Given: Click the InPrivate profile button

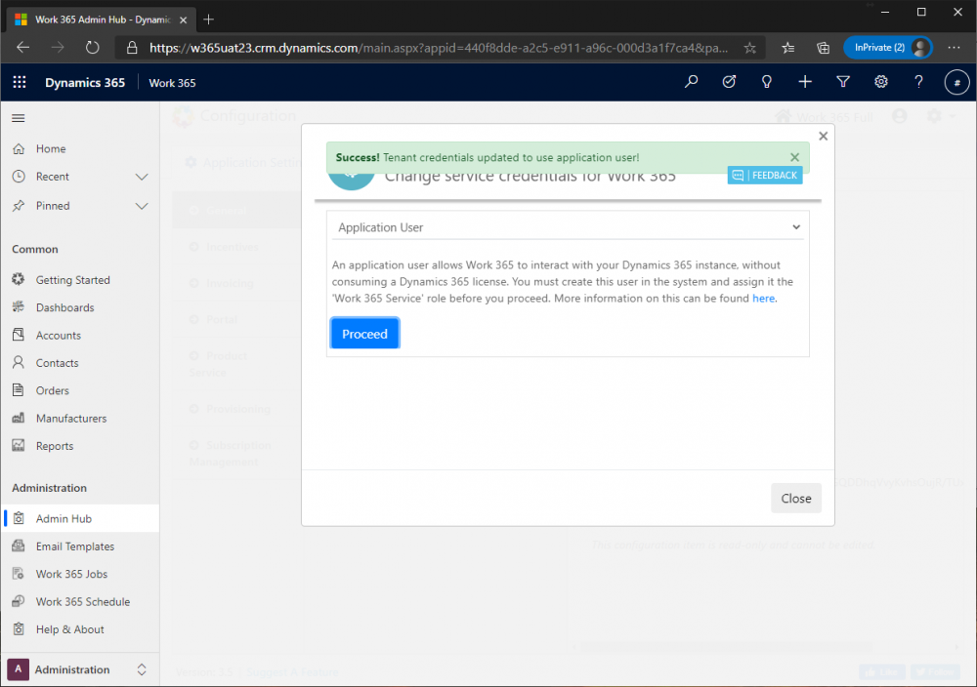Looking at the screenshot, I should [x=887, y=47].
